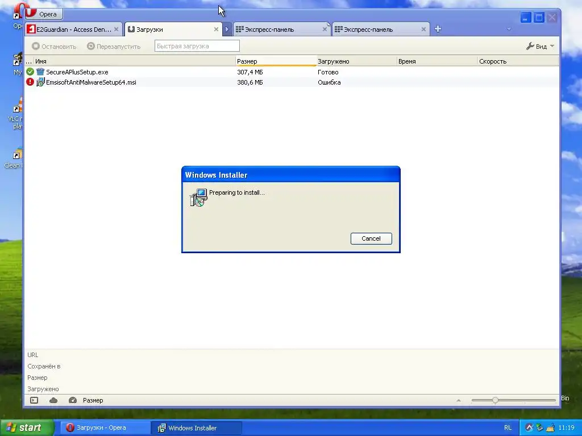Viewport: 582px width, 436px height.
Task: Close the second Экспресс-панель tab
Action: pyautogui.click(x=423, y=30)
